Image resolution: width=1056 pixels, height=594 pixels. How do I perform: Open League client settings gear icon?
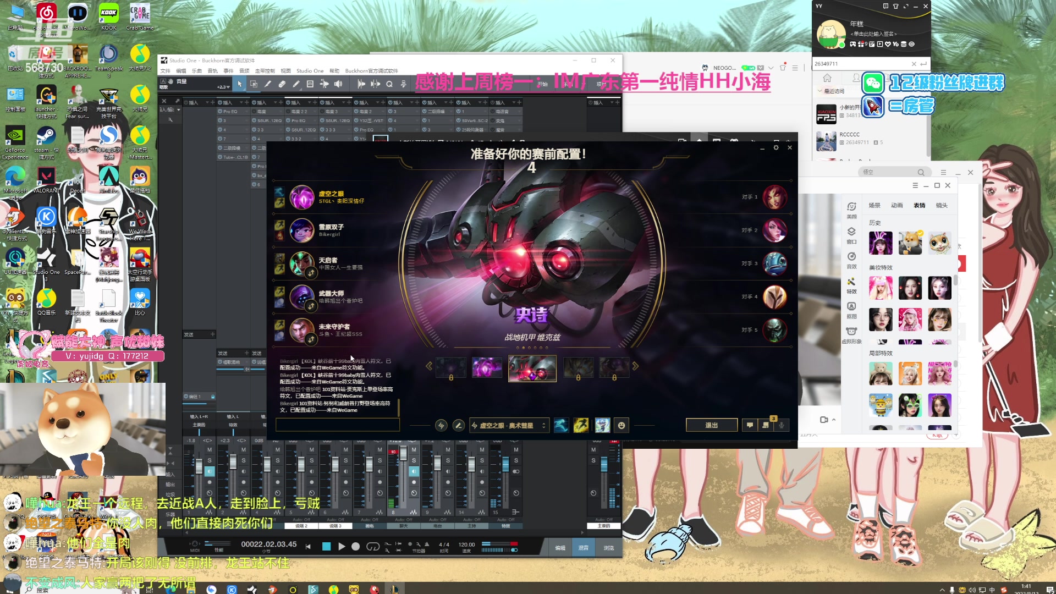[x=776, y=147]
